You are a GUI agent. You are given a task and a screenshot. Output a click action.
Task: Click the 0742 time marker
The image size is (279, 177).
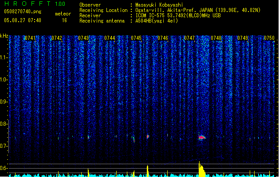click(57, 38)
